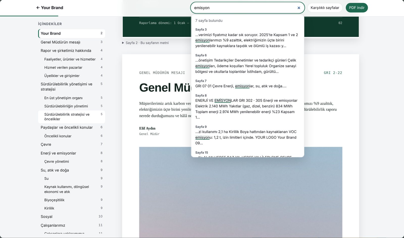Click the 'İÇİNDEKİLER' heading
The height and width of the screenshot is (238, 404).
point(50,24)
